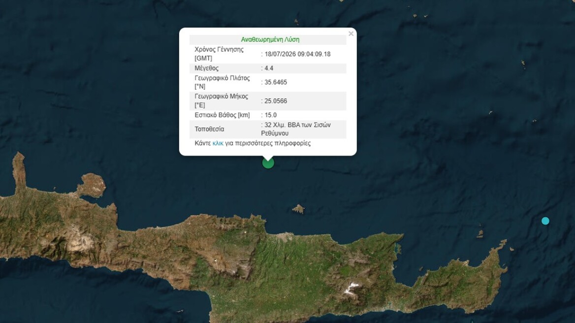Select the longitude value 25.0566
Viewport: 575px width, 323px height.
pos(276,101)
